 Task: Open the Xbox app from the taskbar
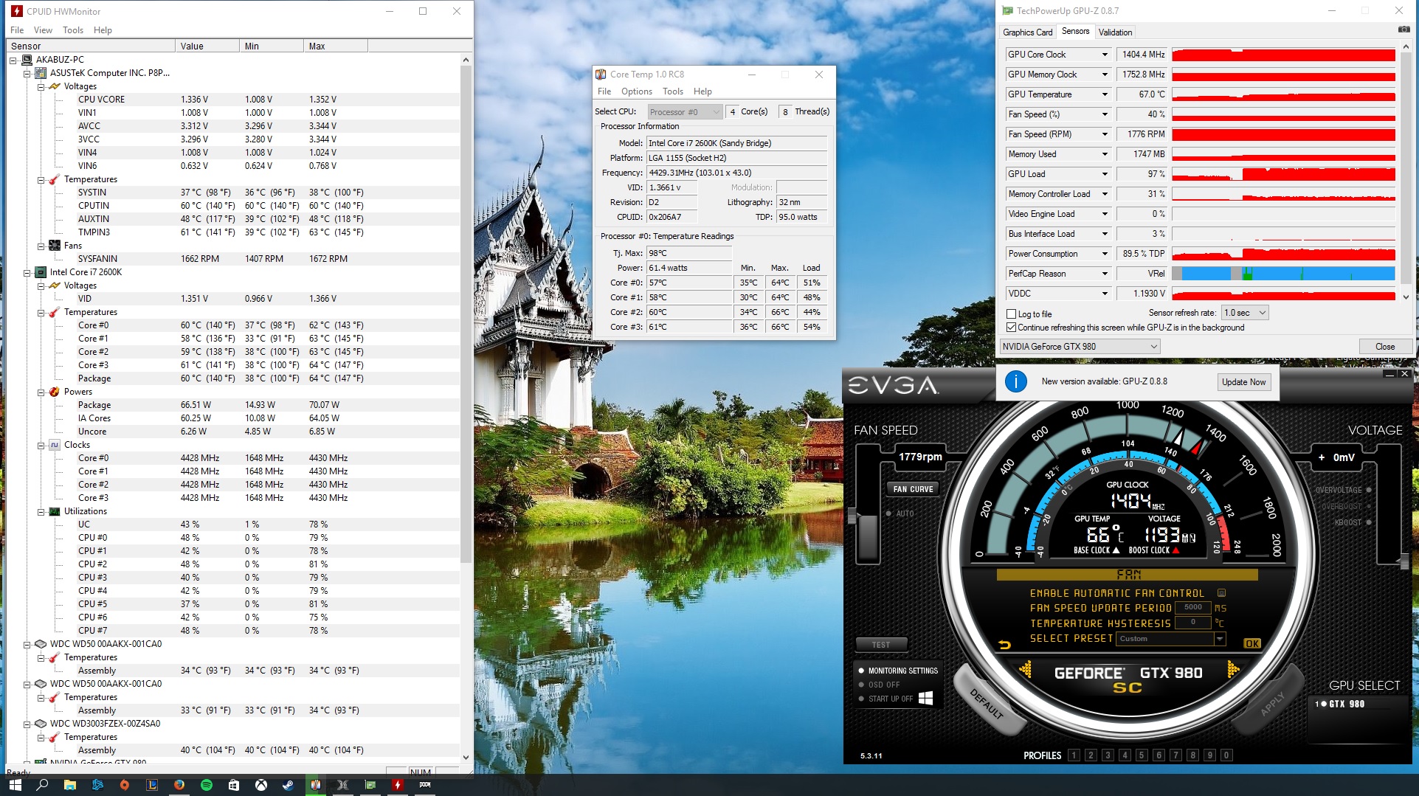click(260, 785)
